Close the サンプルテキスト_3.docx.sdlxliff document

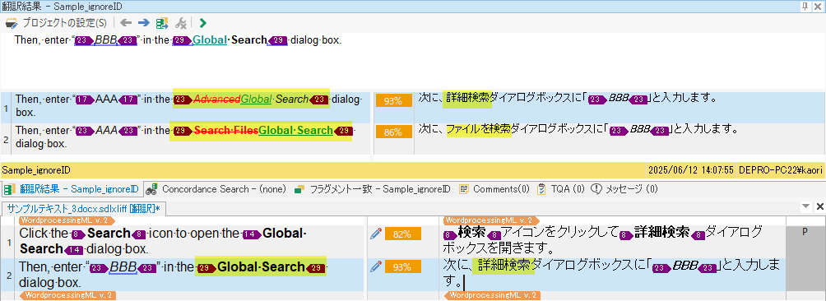click(x=819, y=206)
